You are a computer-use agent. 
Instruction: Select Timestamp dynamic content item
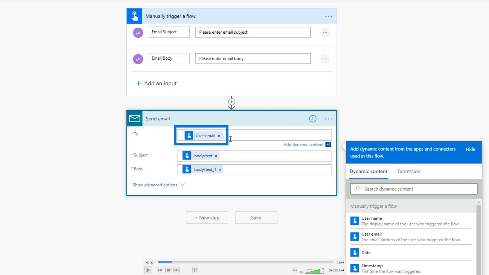coord(410,268)
